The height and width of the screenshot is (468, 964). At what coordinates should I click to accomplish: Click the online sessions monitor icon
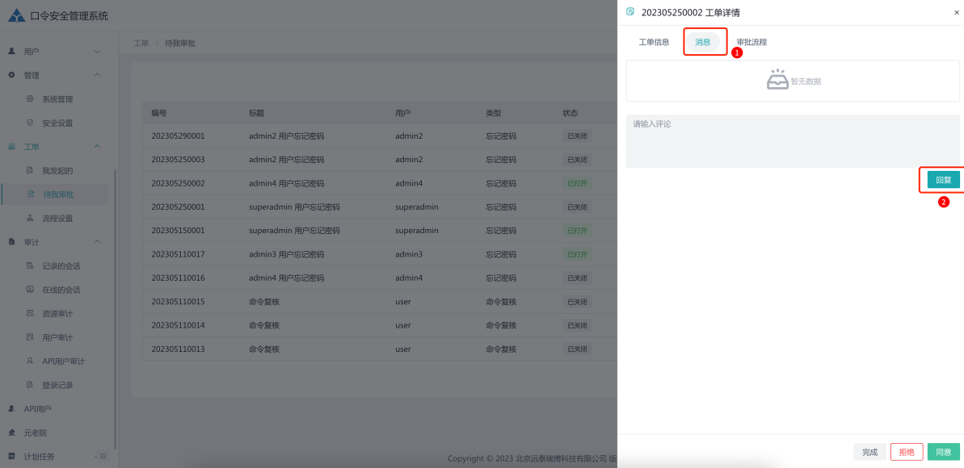(x=30, y=290)
